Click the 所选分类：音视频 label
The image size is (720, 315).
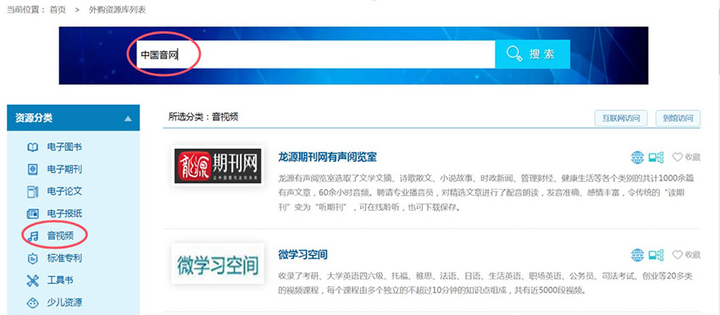tap(203, 117)
